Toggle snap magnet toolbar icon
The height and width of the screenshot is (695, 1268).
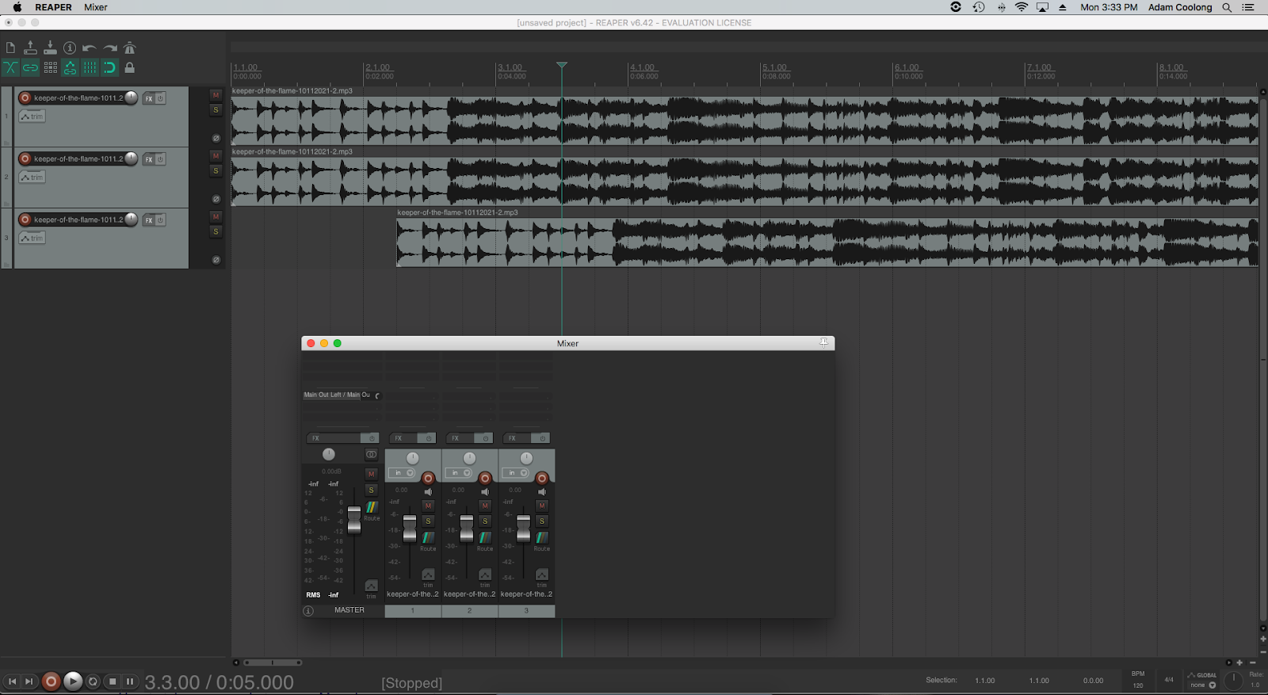pos(109,67)
